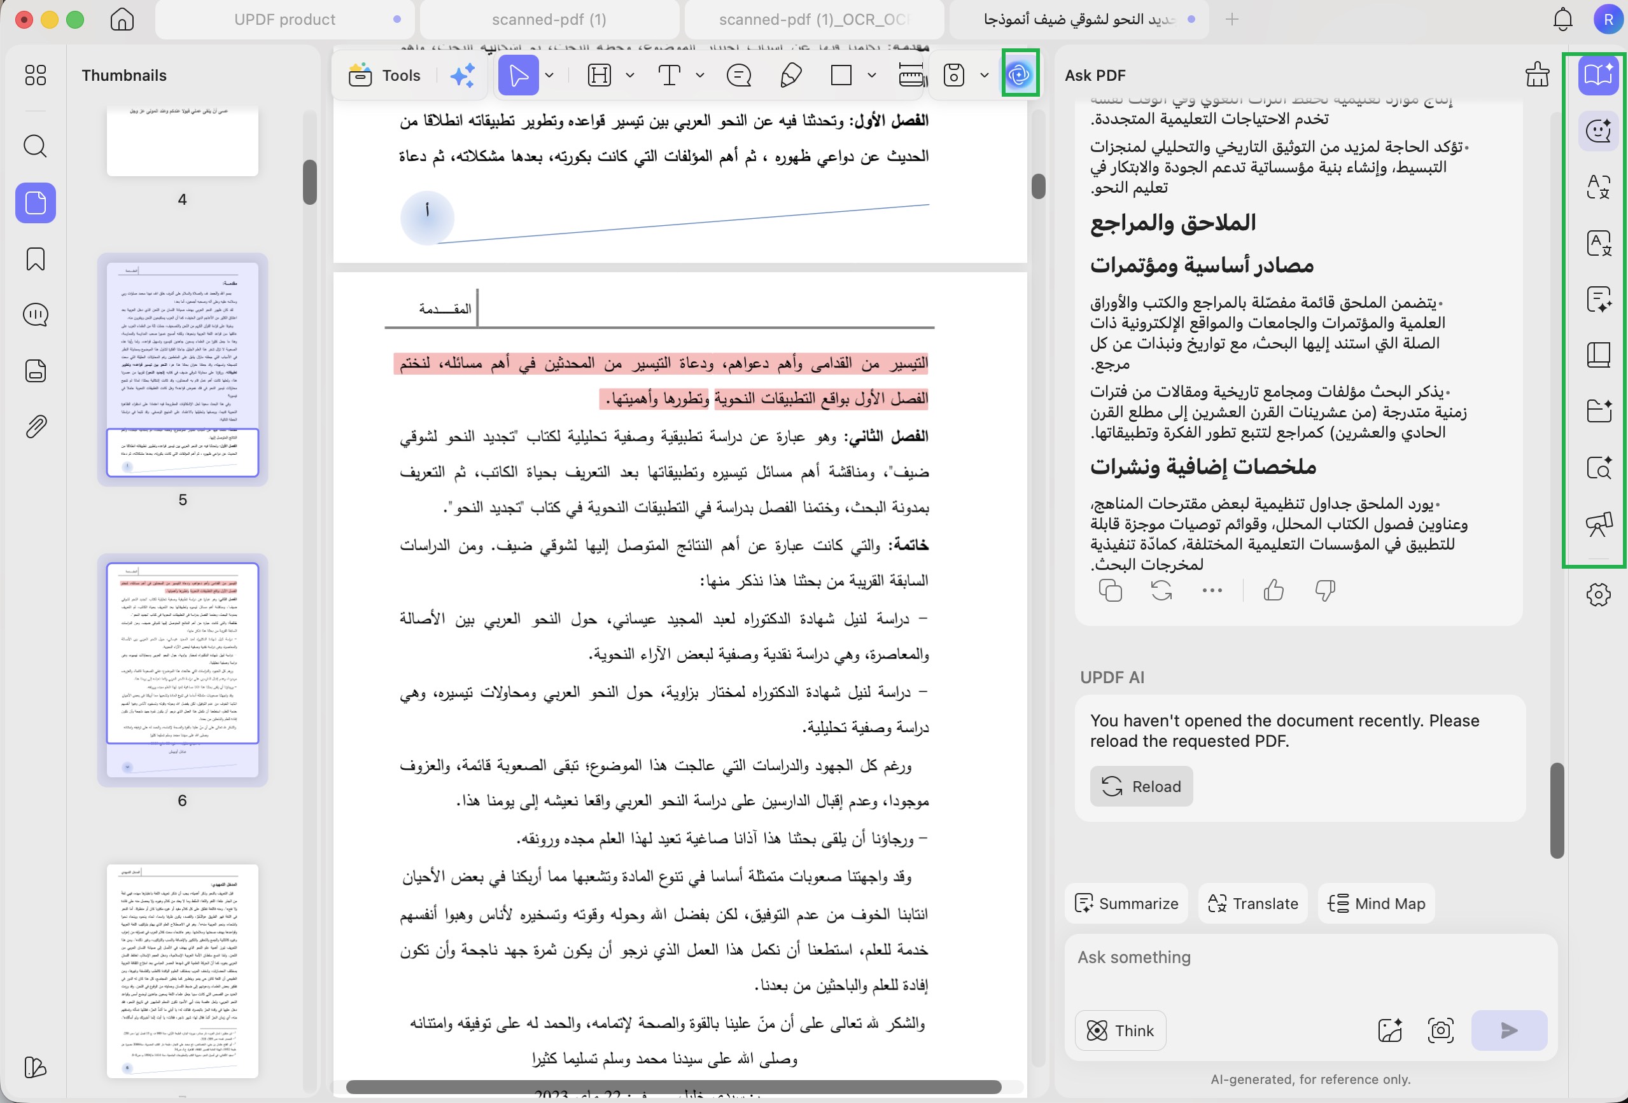Expand the selection tool dropdown arrow
The height and width of the screenshot is (1103, 1628).
point(550,75)
